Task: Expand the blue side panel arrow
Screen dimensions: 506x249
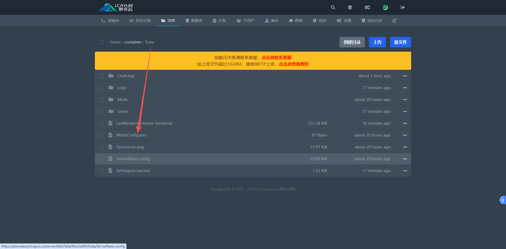Action: (503, 200)
